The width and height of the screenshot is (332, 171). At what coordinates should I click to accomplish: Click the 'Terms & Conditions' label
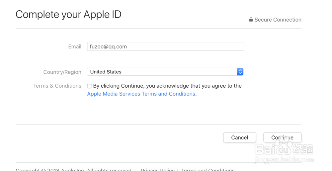pos(57,86)
